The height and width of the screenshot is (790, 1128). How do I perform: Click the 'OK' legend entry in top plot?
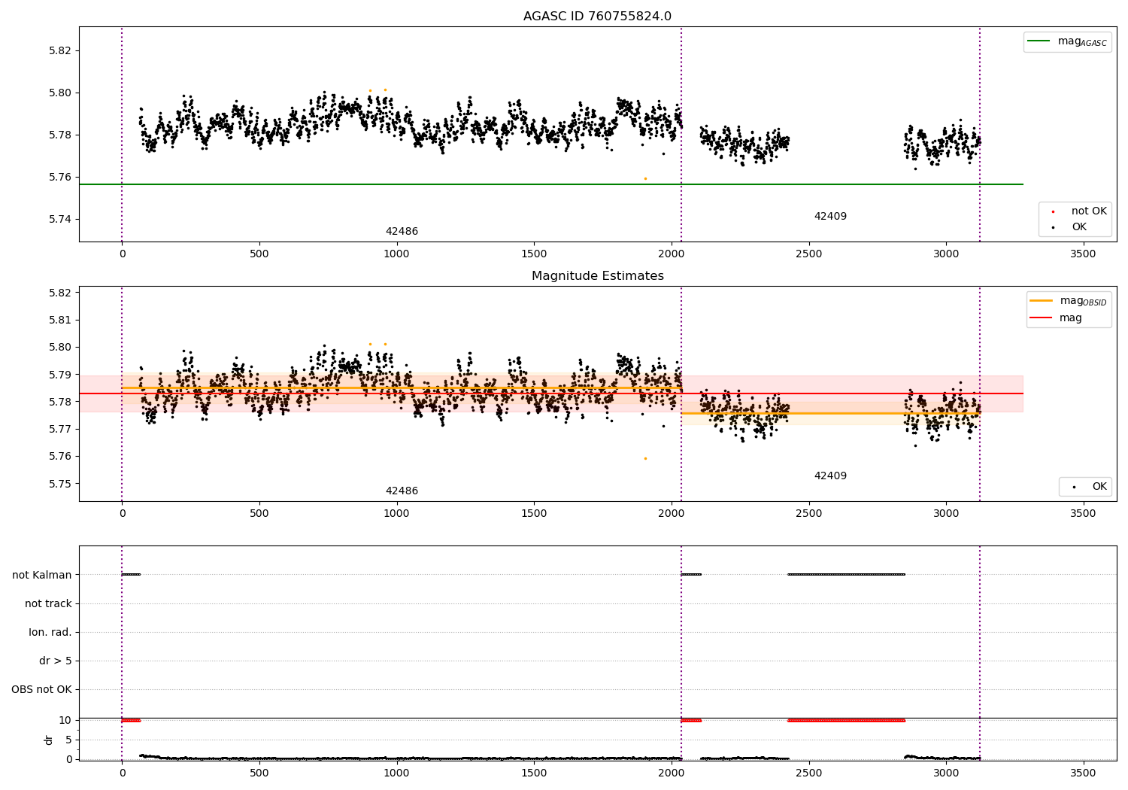pyautogui.click(x=1079, y=227)
